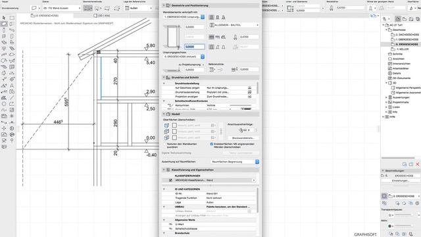Click the Blockwanddetails button
Viewport: 421px width, 237px height.
click(x=243, y=138)
